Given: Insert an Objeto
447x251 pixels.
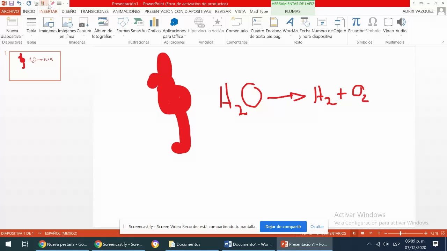Looking at the screenshot, I should click(x=339, y=25).
